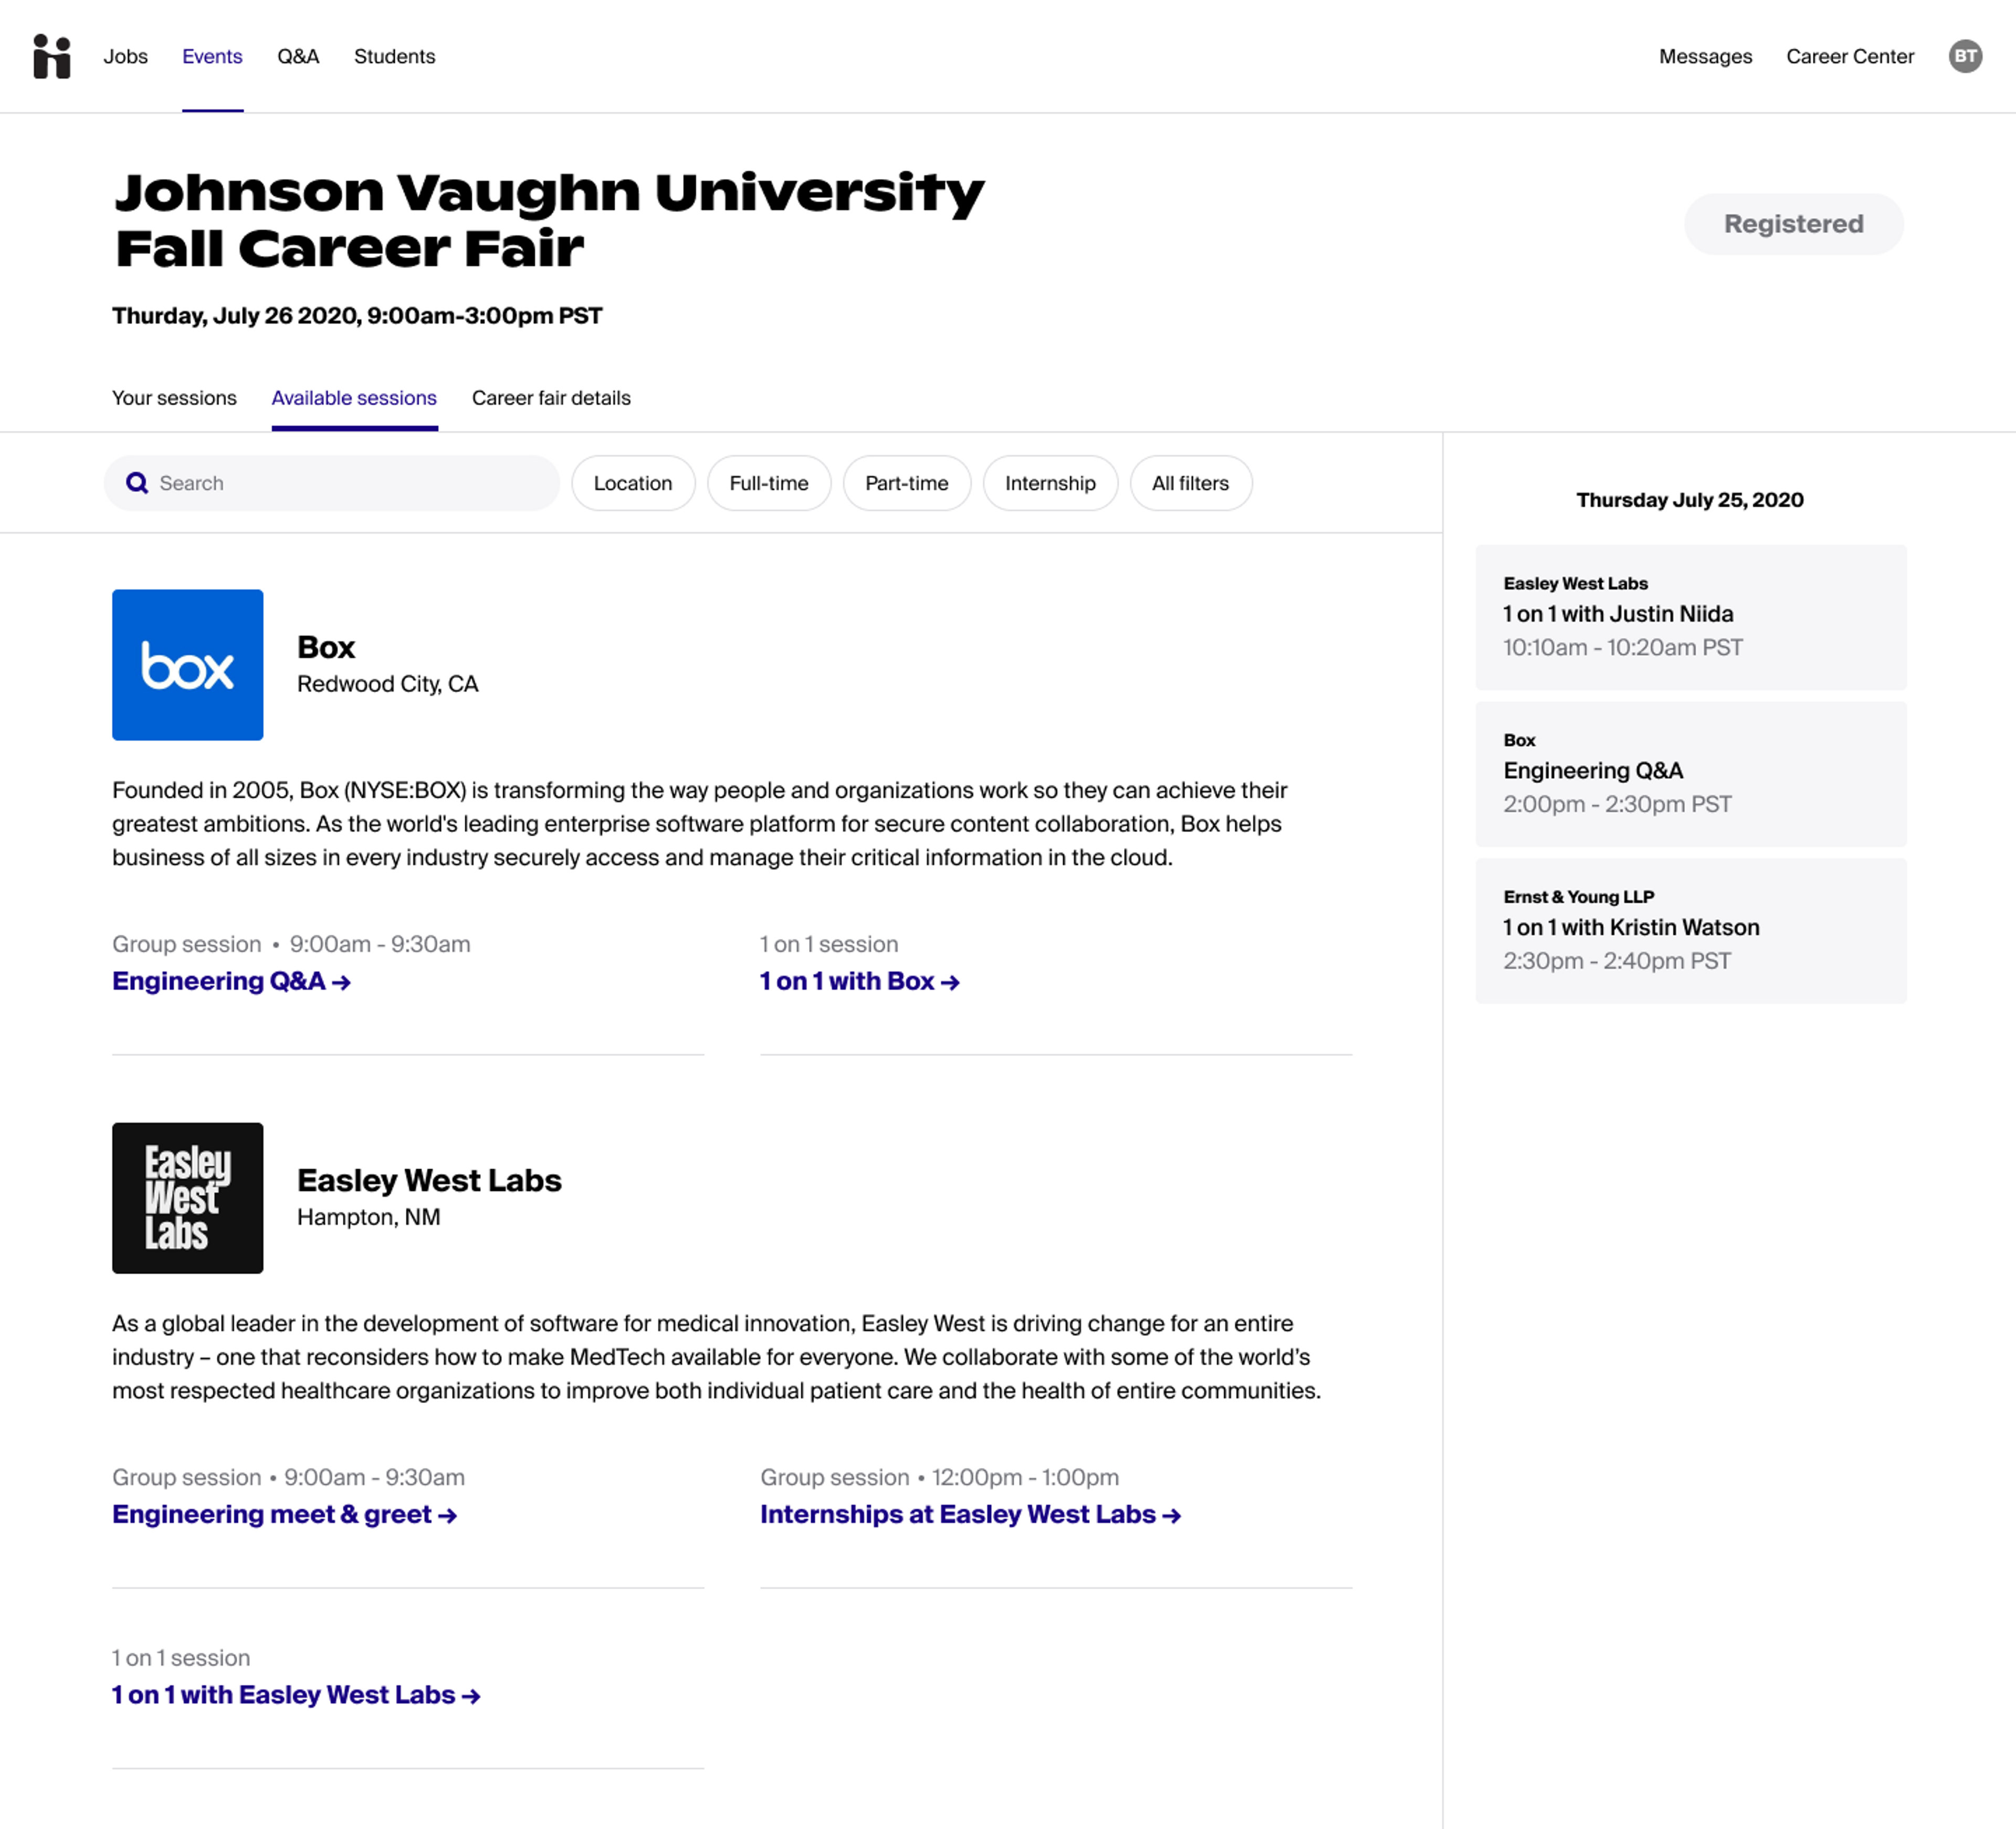Click the Box company logo
The image size is (2016, 1829).
188,664
